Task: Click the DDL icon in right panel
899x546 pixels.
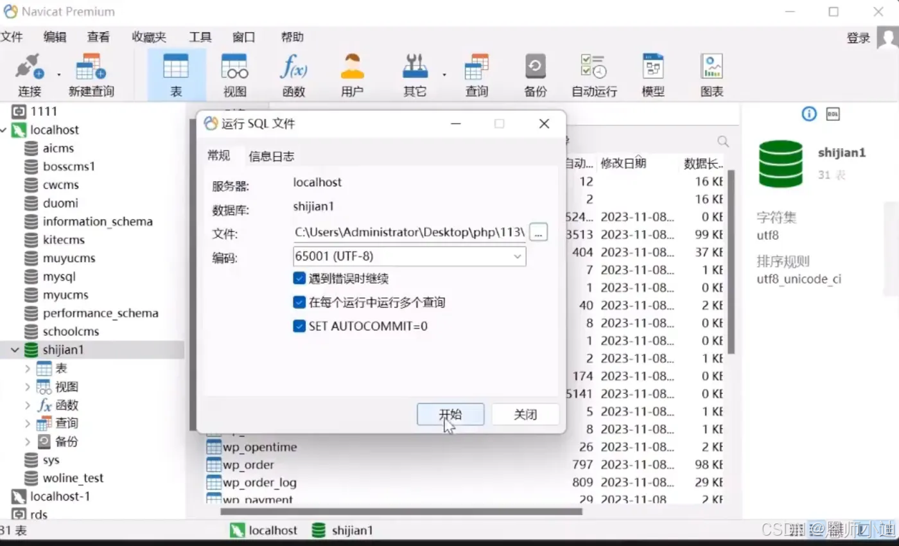Action: pyautogui.click(x=833, y=114)
